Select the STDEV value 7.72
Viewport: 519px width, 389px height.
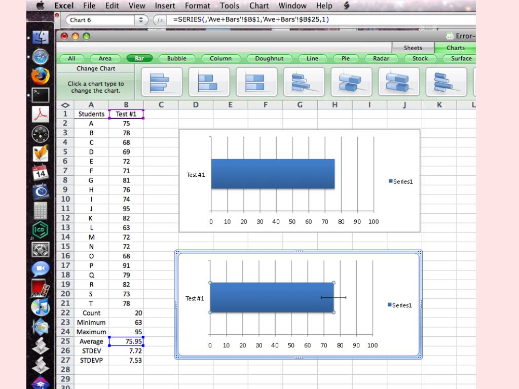[x=126, y=351]
